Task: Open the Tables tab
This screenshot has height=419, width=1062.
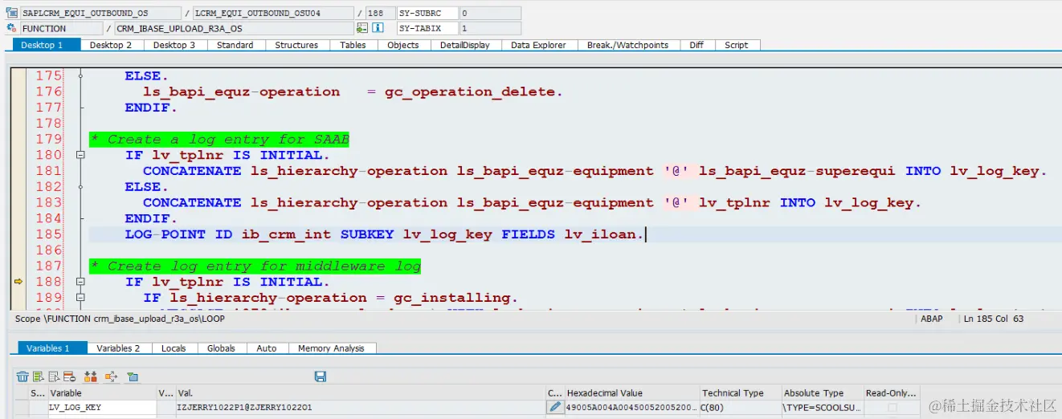Action: coord(353,45)
